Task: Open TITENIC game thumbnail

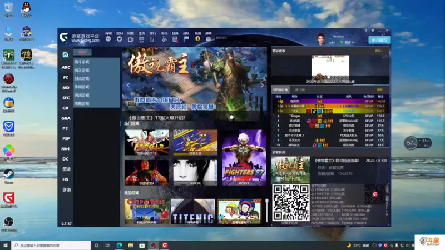Action: (x=193, y=212)
